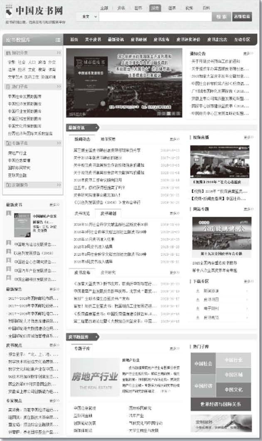This screenshot has height=441, width=262.
Task: Open the 城市蓝皮书 main carousel banner
Action: click(x=124, y=83)
